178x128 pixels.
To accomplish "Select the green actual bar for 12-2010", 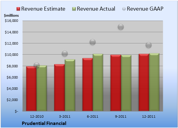I will click(41, 88).
